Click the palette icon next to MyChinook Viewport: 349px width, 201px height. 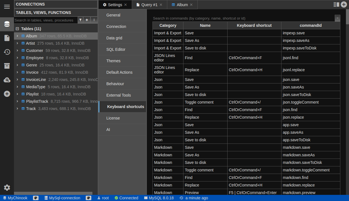pos(36,198)
